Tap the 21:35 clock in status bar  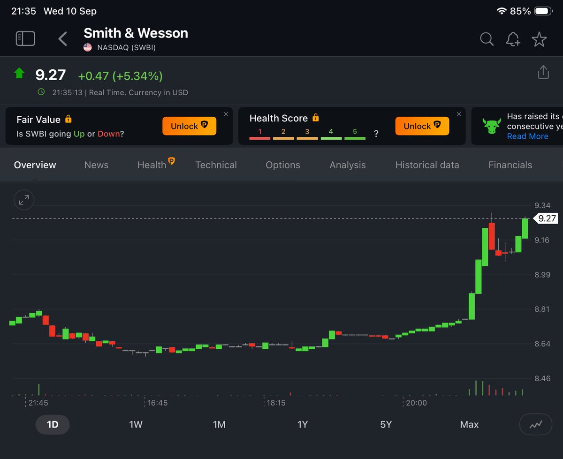[x=23, y=11]
